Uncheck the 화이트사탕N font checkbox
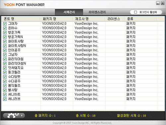Screen dimensions: 166x125 5,46
